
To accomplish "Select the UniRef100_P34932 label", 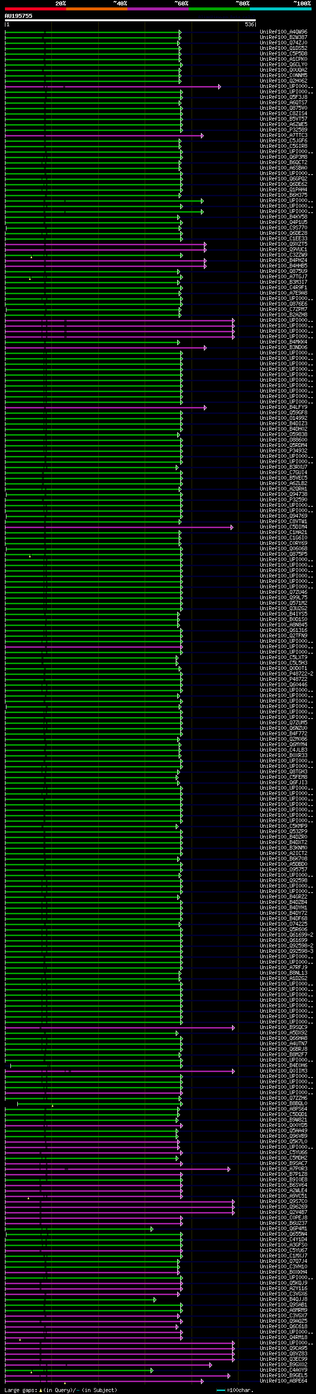I will (x=283, y=450).
